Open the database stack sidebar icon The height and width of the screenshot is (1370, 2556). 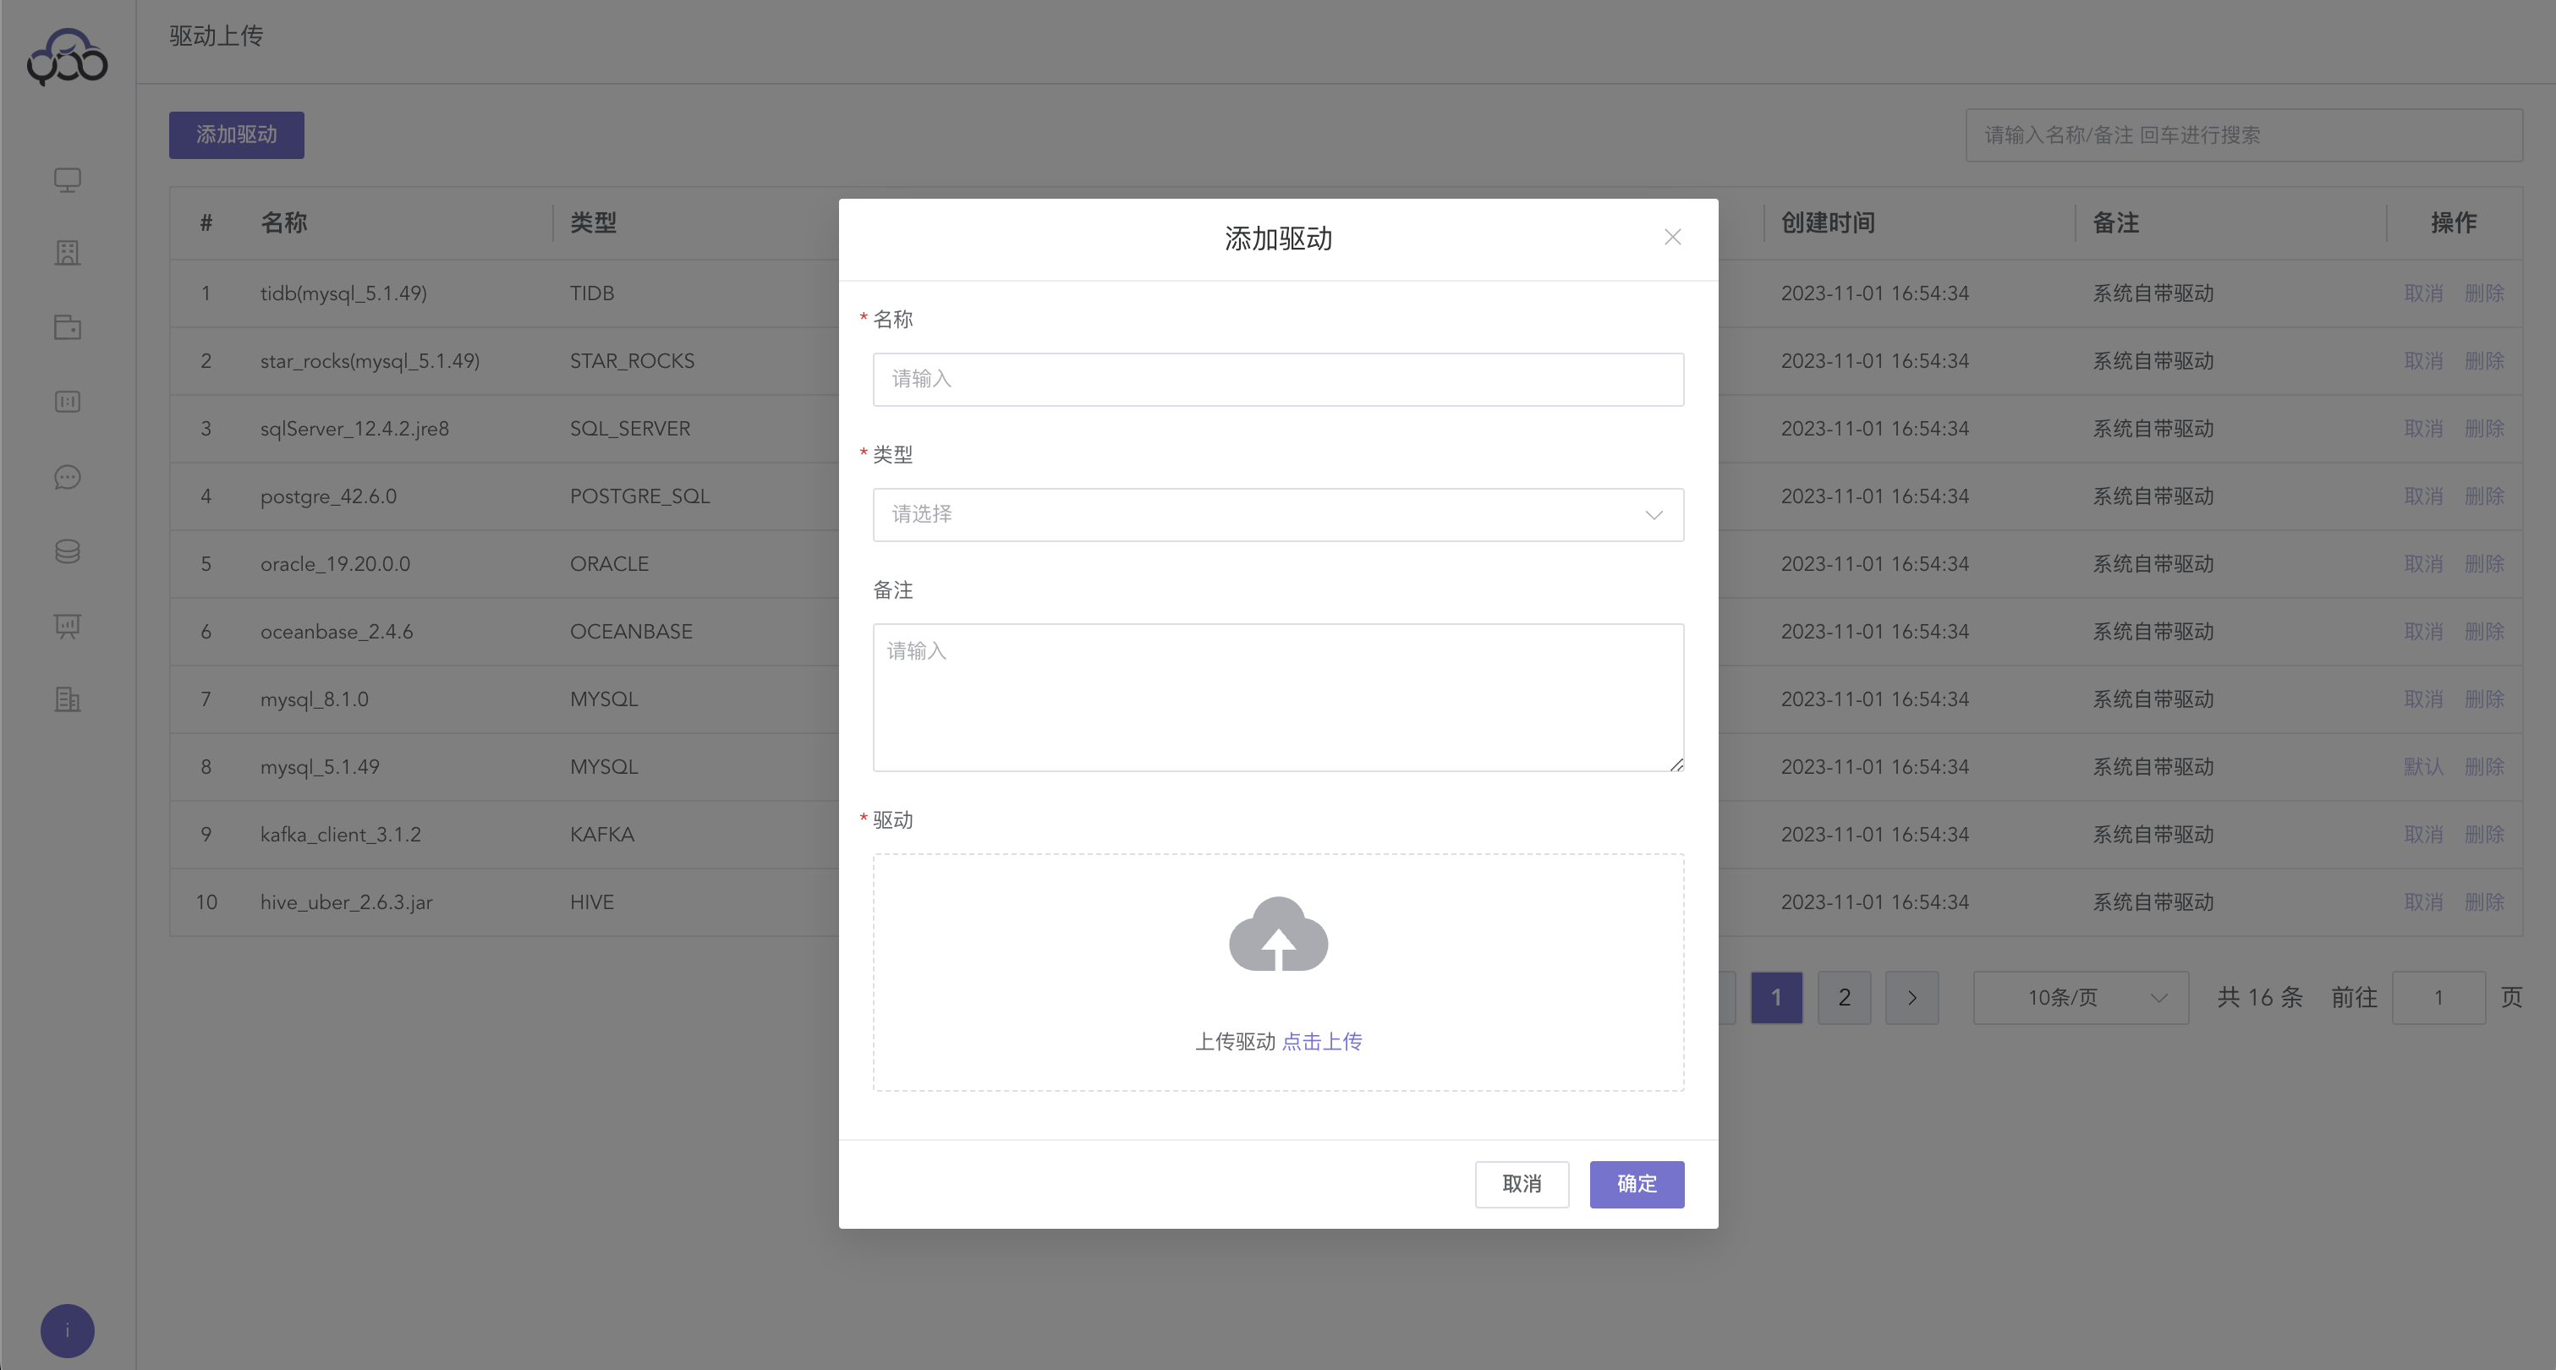[68, 551]
